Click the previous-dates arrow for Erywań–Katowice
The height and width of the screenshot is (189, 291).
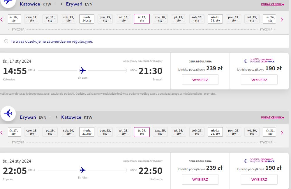[2, 132]
